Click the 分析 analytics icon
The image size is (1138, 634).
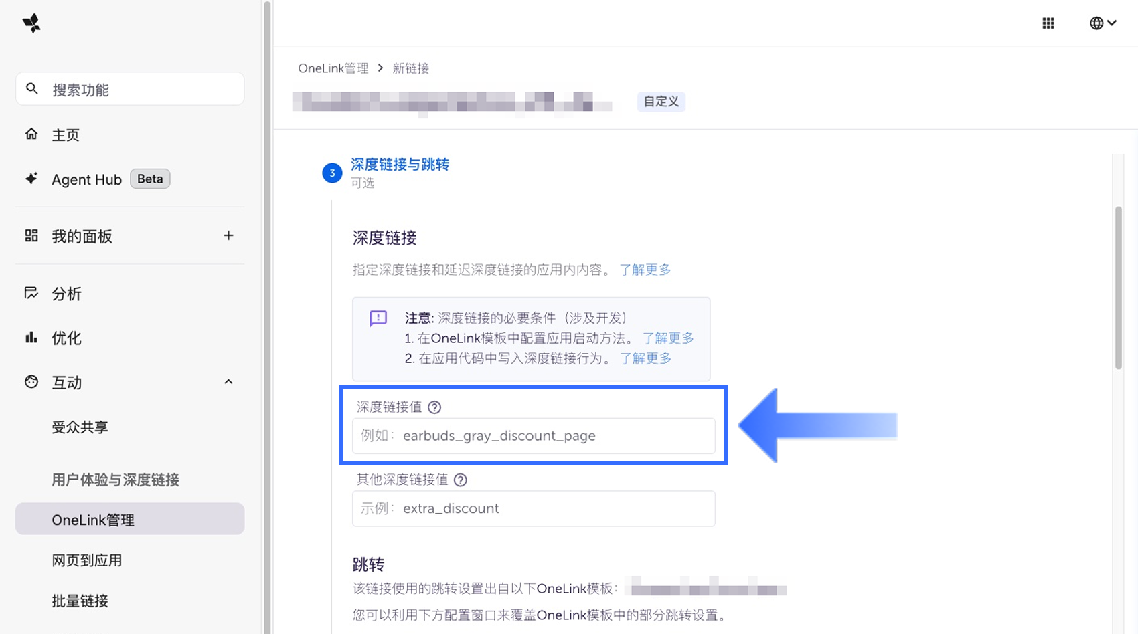31,293
